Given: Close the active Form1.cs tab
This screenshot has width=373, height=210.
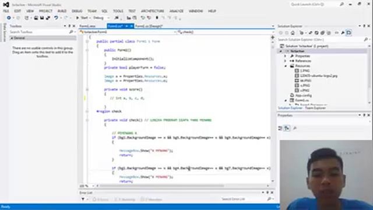Looking at the screenshot, I should click(x=131, y=26).
